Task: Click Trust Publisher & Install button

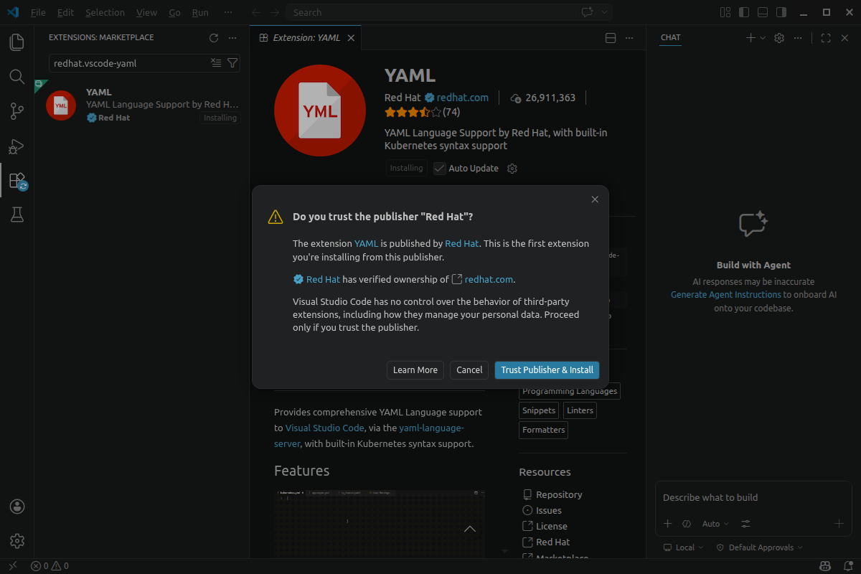Action: pyautogui.click(x=547, y=370)
